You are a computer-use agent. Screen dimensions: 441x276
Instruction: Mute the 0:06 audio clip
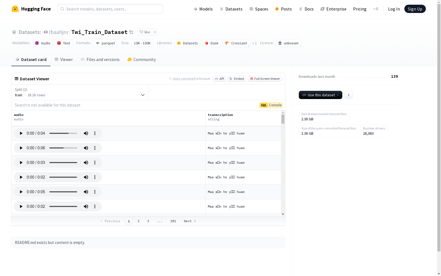[x=86, y=148]
